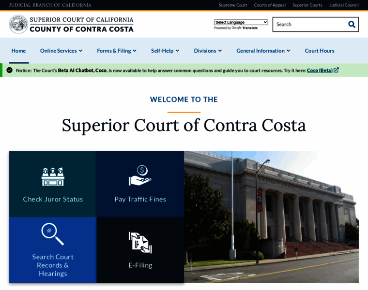The image size is (368, 290).
Task: Open the Supreme Court link
Action: (x=233, y=5)
